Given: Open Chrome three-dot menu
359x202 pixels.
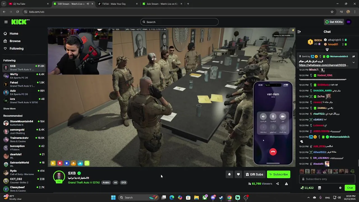Looking at the screenshot, I should click(355, 12).
